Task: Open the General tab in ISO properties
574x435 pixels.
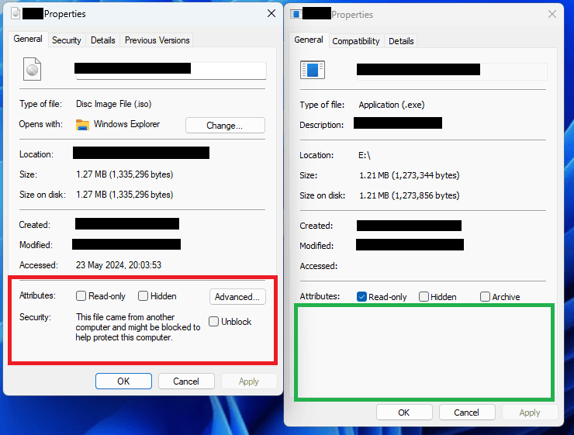Action: [28, 39]
